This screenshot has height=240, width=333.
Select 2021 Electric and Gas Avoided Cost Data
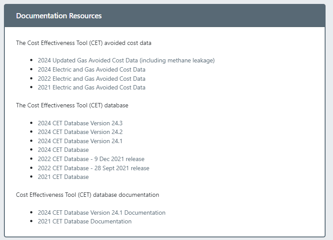(91, 87)
